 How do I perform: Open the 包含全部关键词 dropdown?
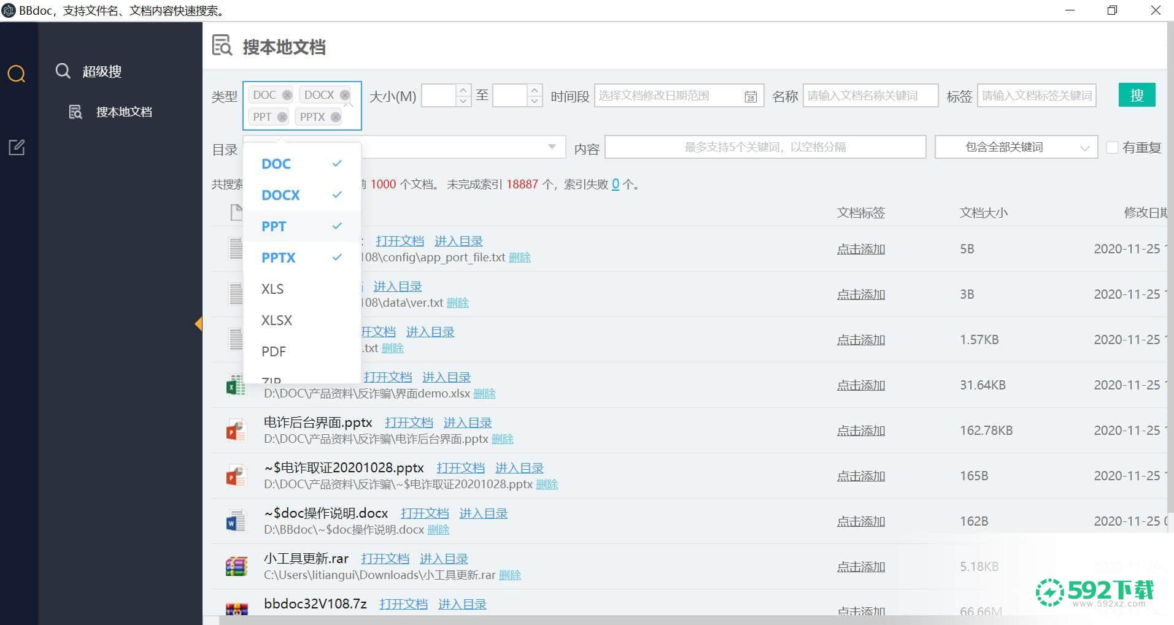(1016, 147)
